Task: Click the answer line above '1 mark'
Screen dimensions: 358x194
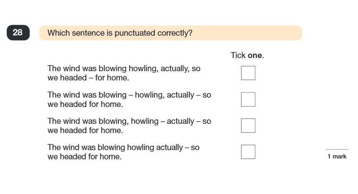Action: click(337, 149)
